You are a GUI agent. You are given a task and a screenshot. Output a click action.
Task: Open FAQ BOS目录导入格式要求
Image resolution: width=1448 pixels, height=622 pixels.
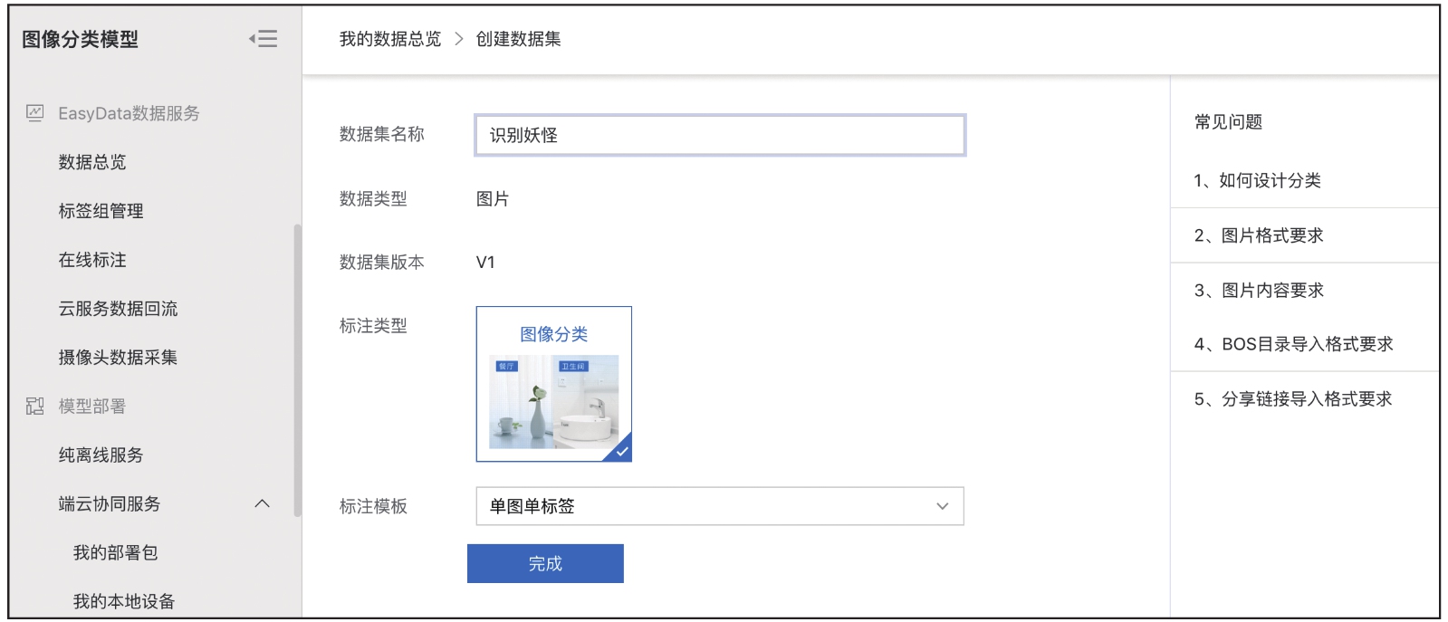click(1293, 344)
